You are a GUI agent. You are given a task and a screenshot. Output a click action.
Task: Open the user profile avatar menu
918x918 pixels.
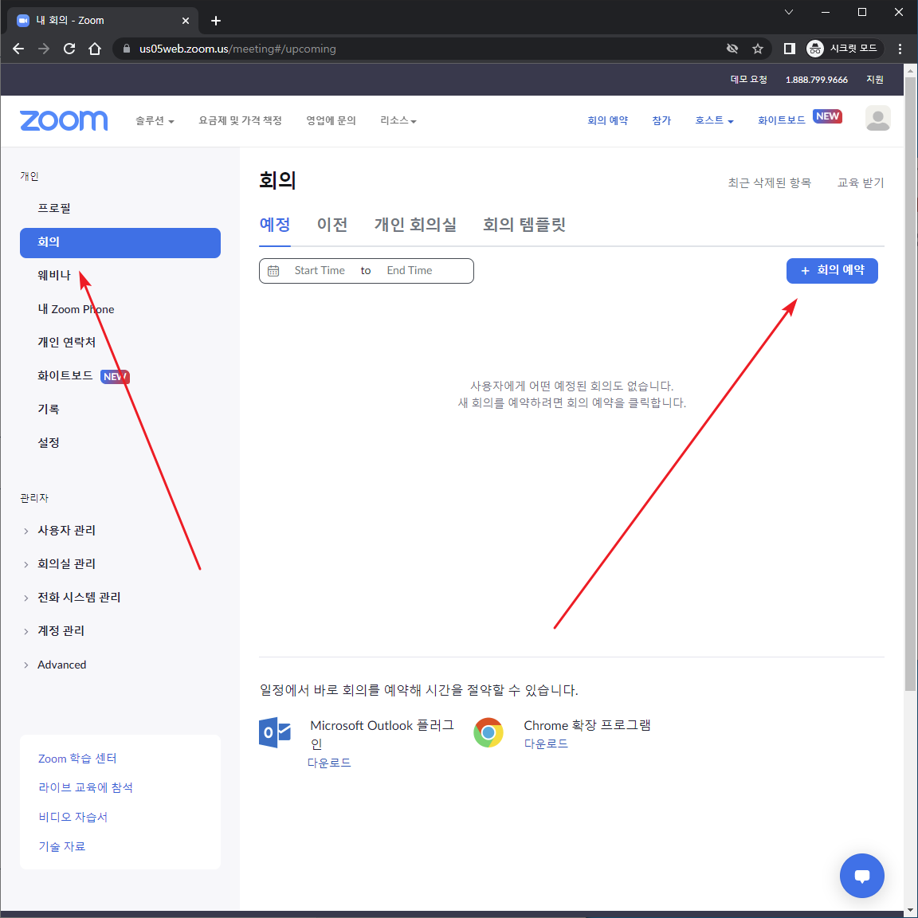pos(877,119)
